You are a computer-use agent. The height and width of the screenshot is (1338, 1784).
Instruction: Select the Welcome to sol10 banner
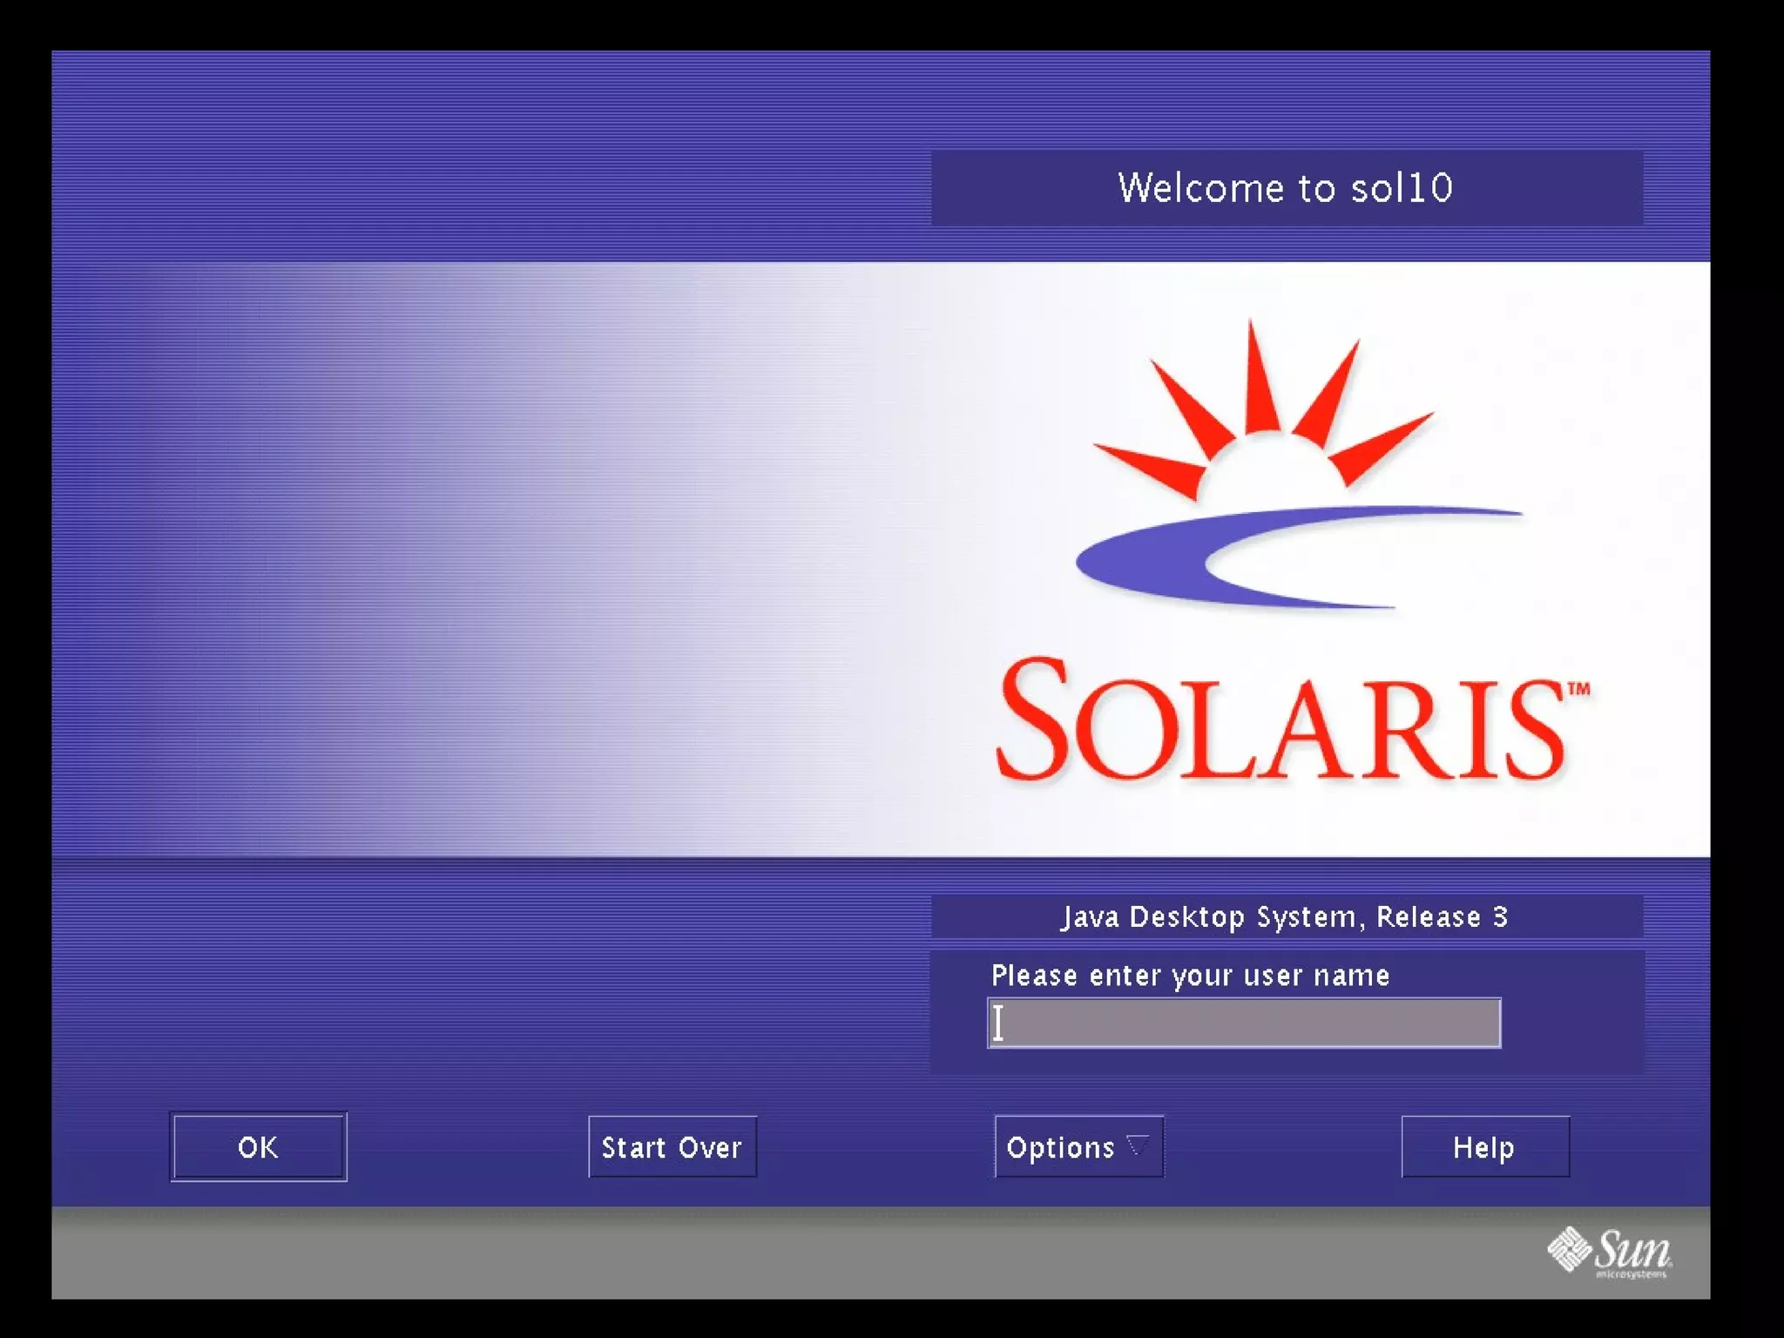tap(1286, 188)
